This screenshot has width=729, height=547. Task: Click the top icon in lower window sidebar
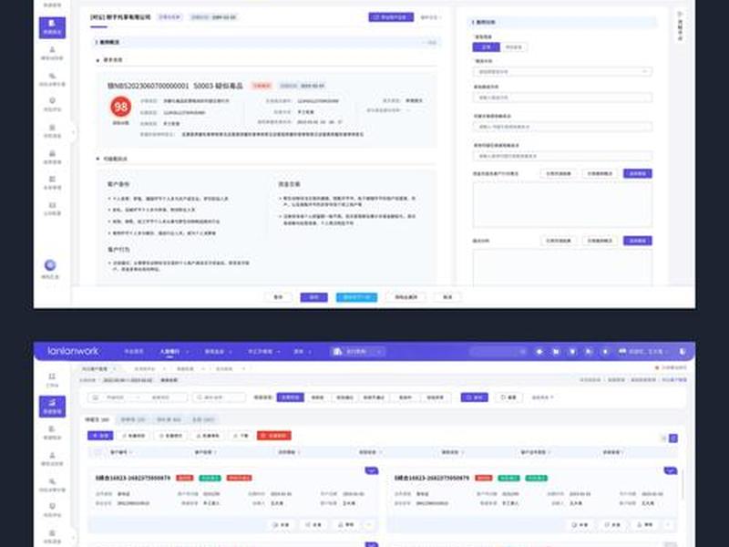(52, 379)
